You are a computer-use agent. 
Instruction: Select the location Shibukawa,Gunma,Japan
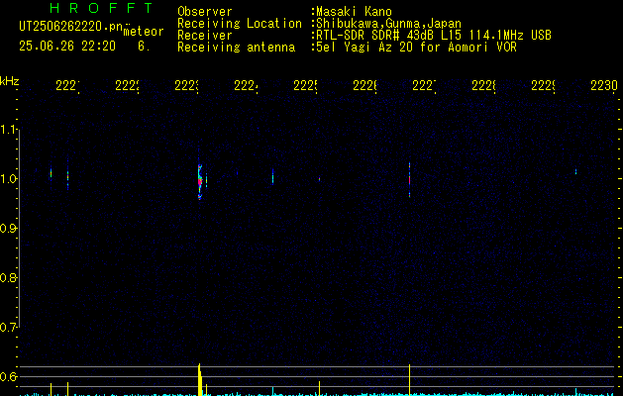pyautogui.click(x=388, y=24)
